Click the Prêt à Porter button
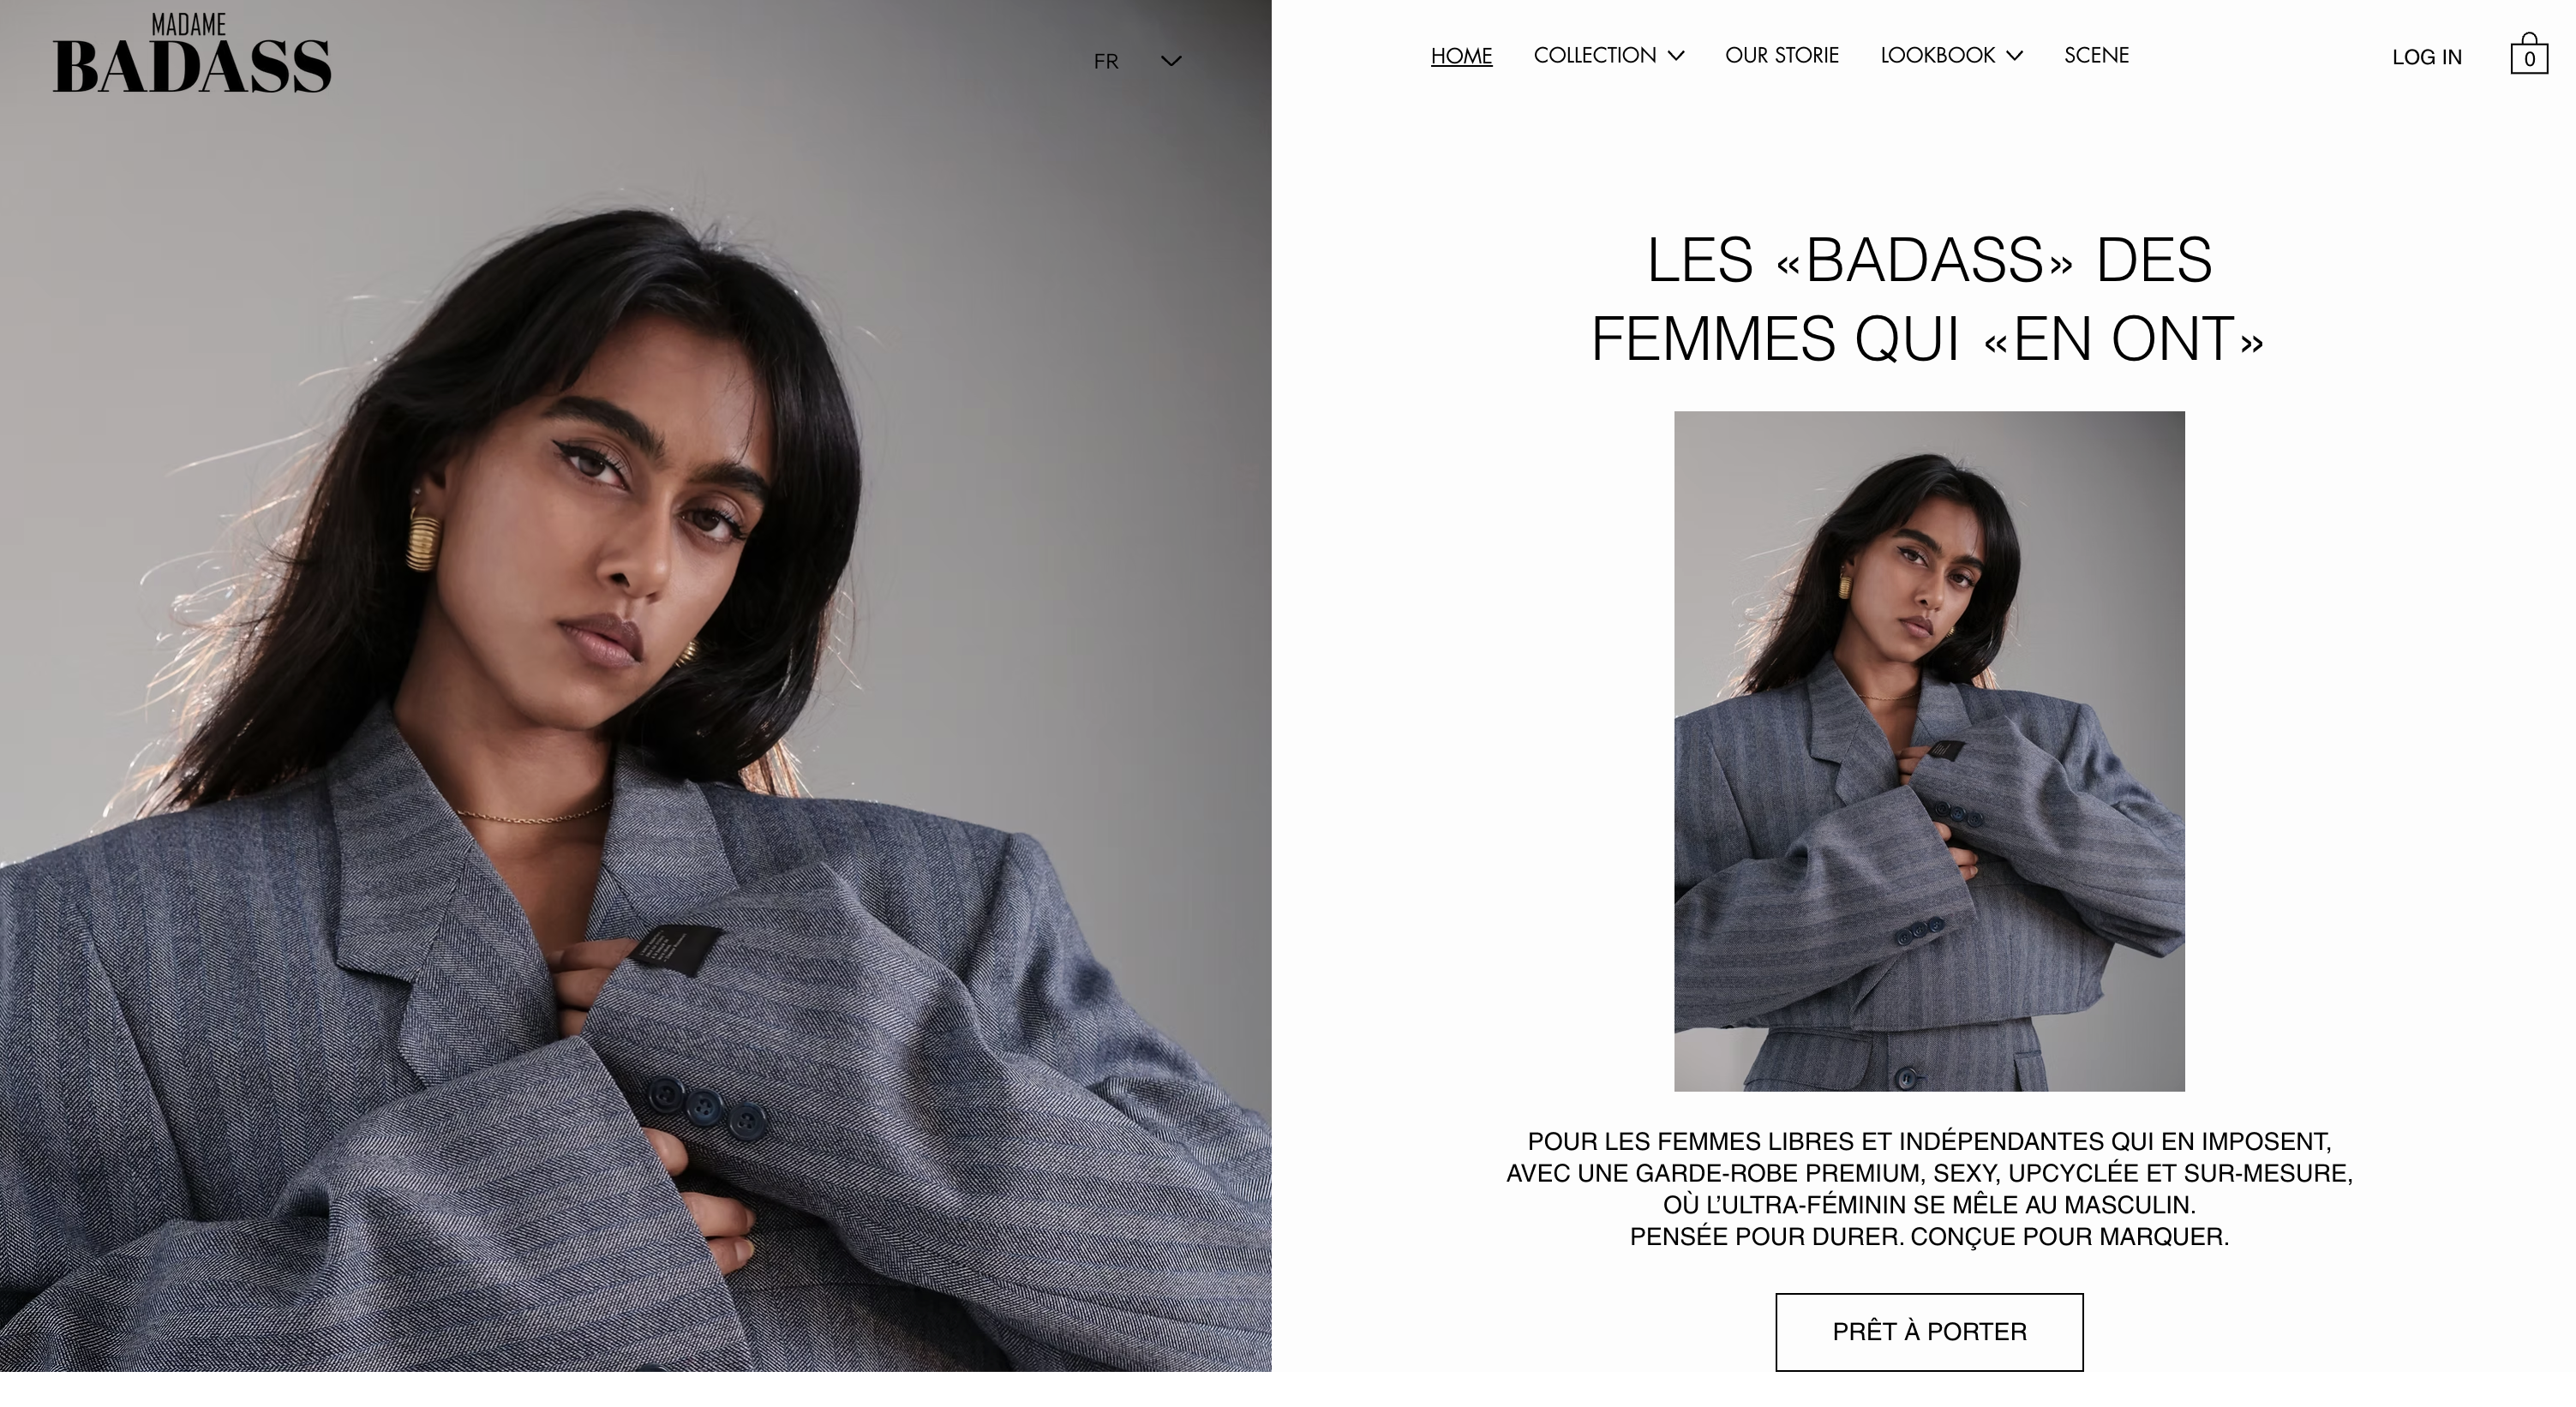 tap(1929, 1332)
